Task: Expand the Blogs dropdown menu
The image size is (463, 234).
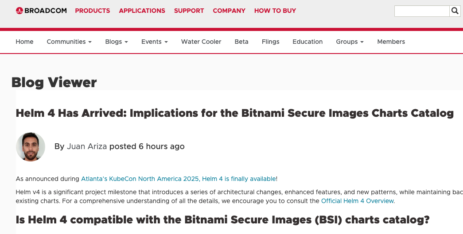Action: (x=117, y=42)
